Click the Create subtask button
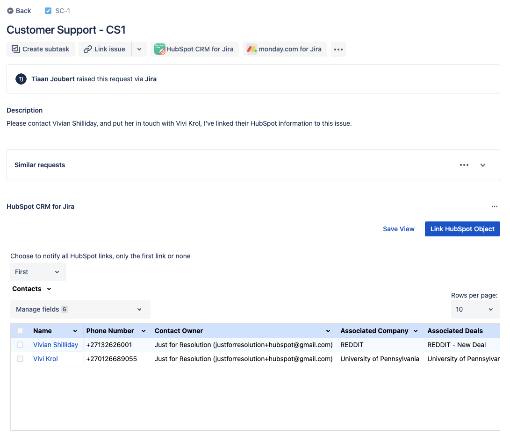The width and height of the screenshot is (510, 441). click(41, 49)
